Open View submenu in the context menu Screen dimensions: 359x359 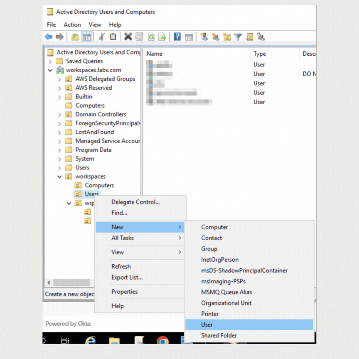(140, 252)
